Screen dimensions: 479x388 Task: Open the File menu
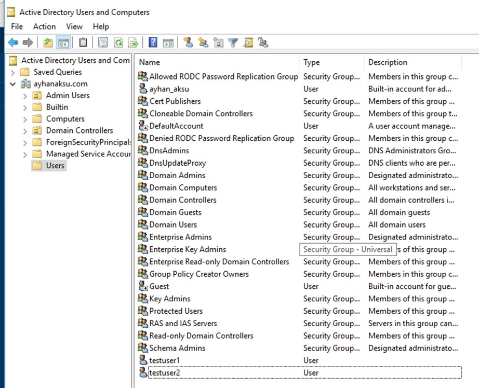coord(17,26)
